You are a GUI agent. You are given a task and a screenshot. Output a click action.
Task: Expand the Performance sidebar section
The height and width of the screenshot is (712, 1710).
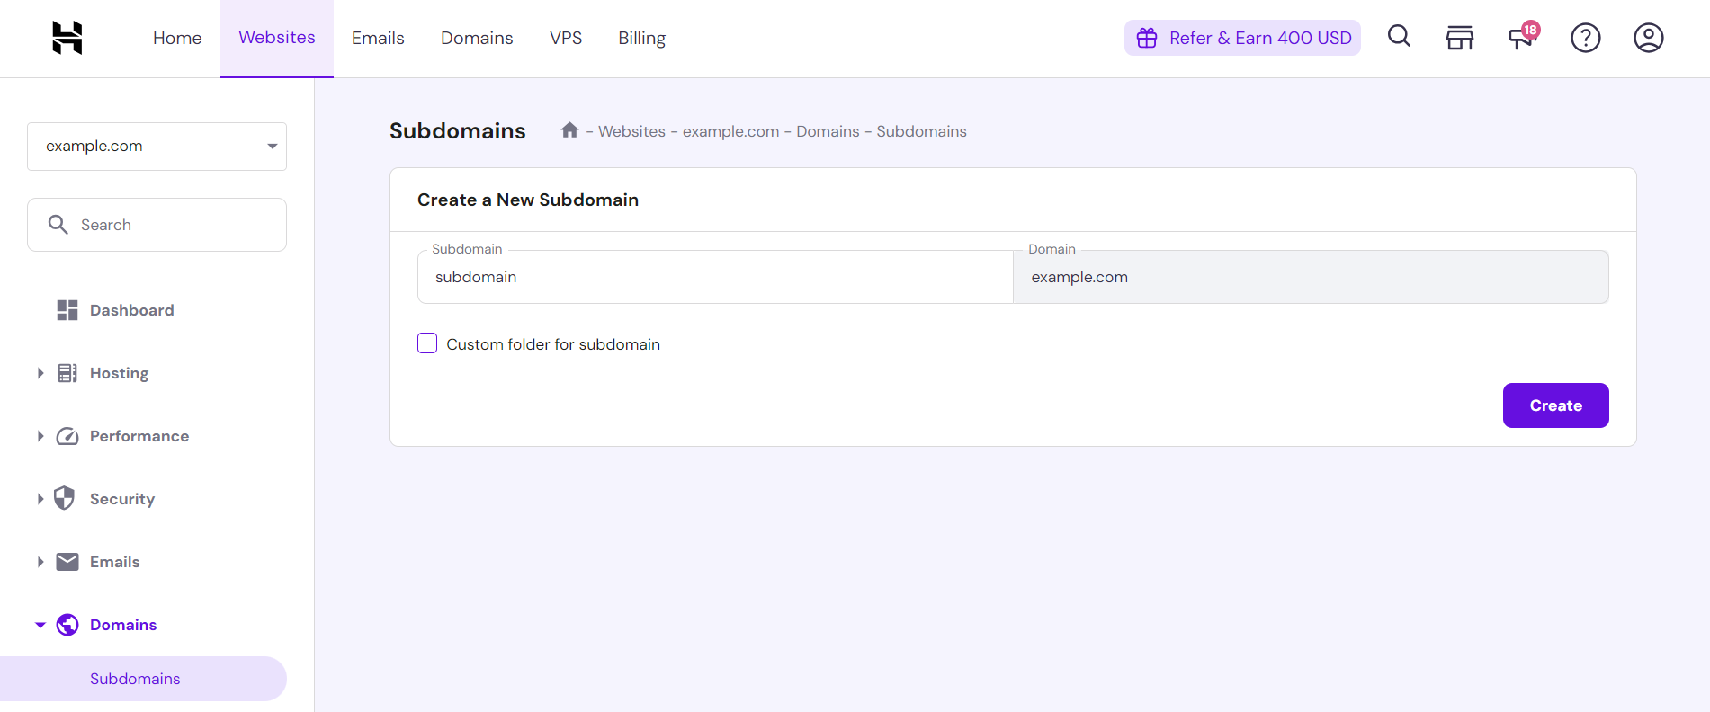point(139,436)
